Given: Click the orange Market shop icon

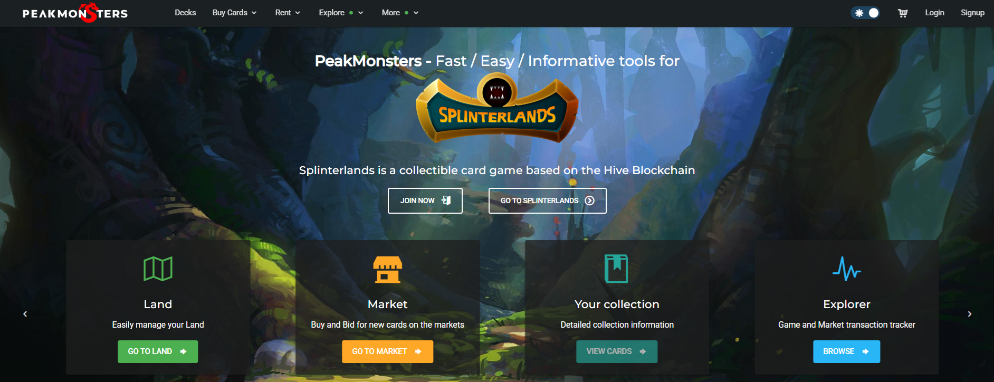Looking at the screenshot, I should [387, 270].
